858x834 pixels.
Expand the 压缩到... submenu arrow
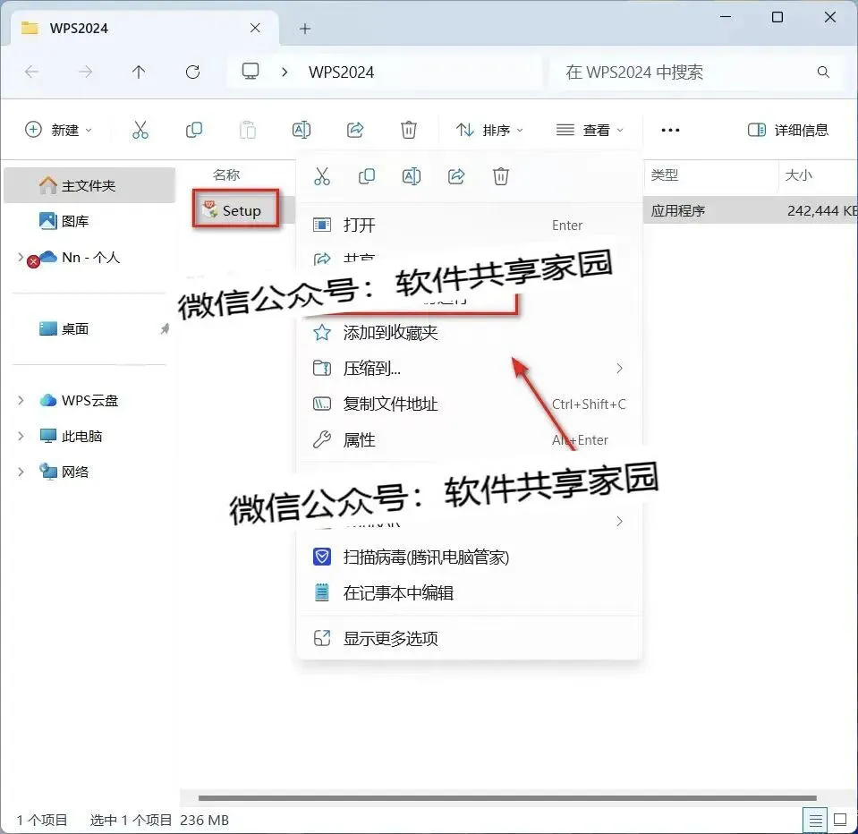[619, 369]
